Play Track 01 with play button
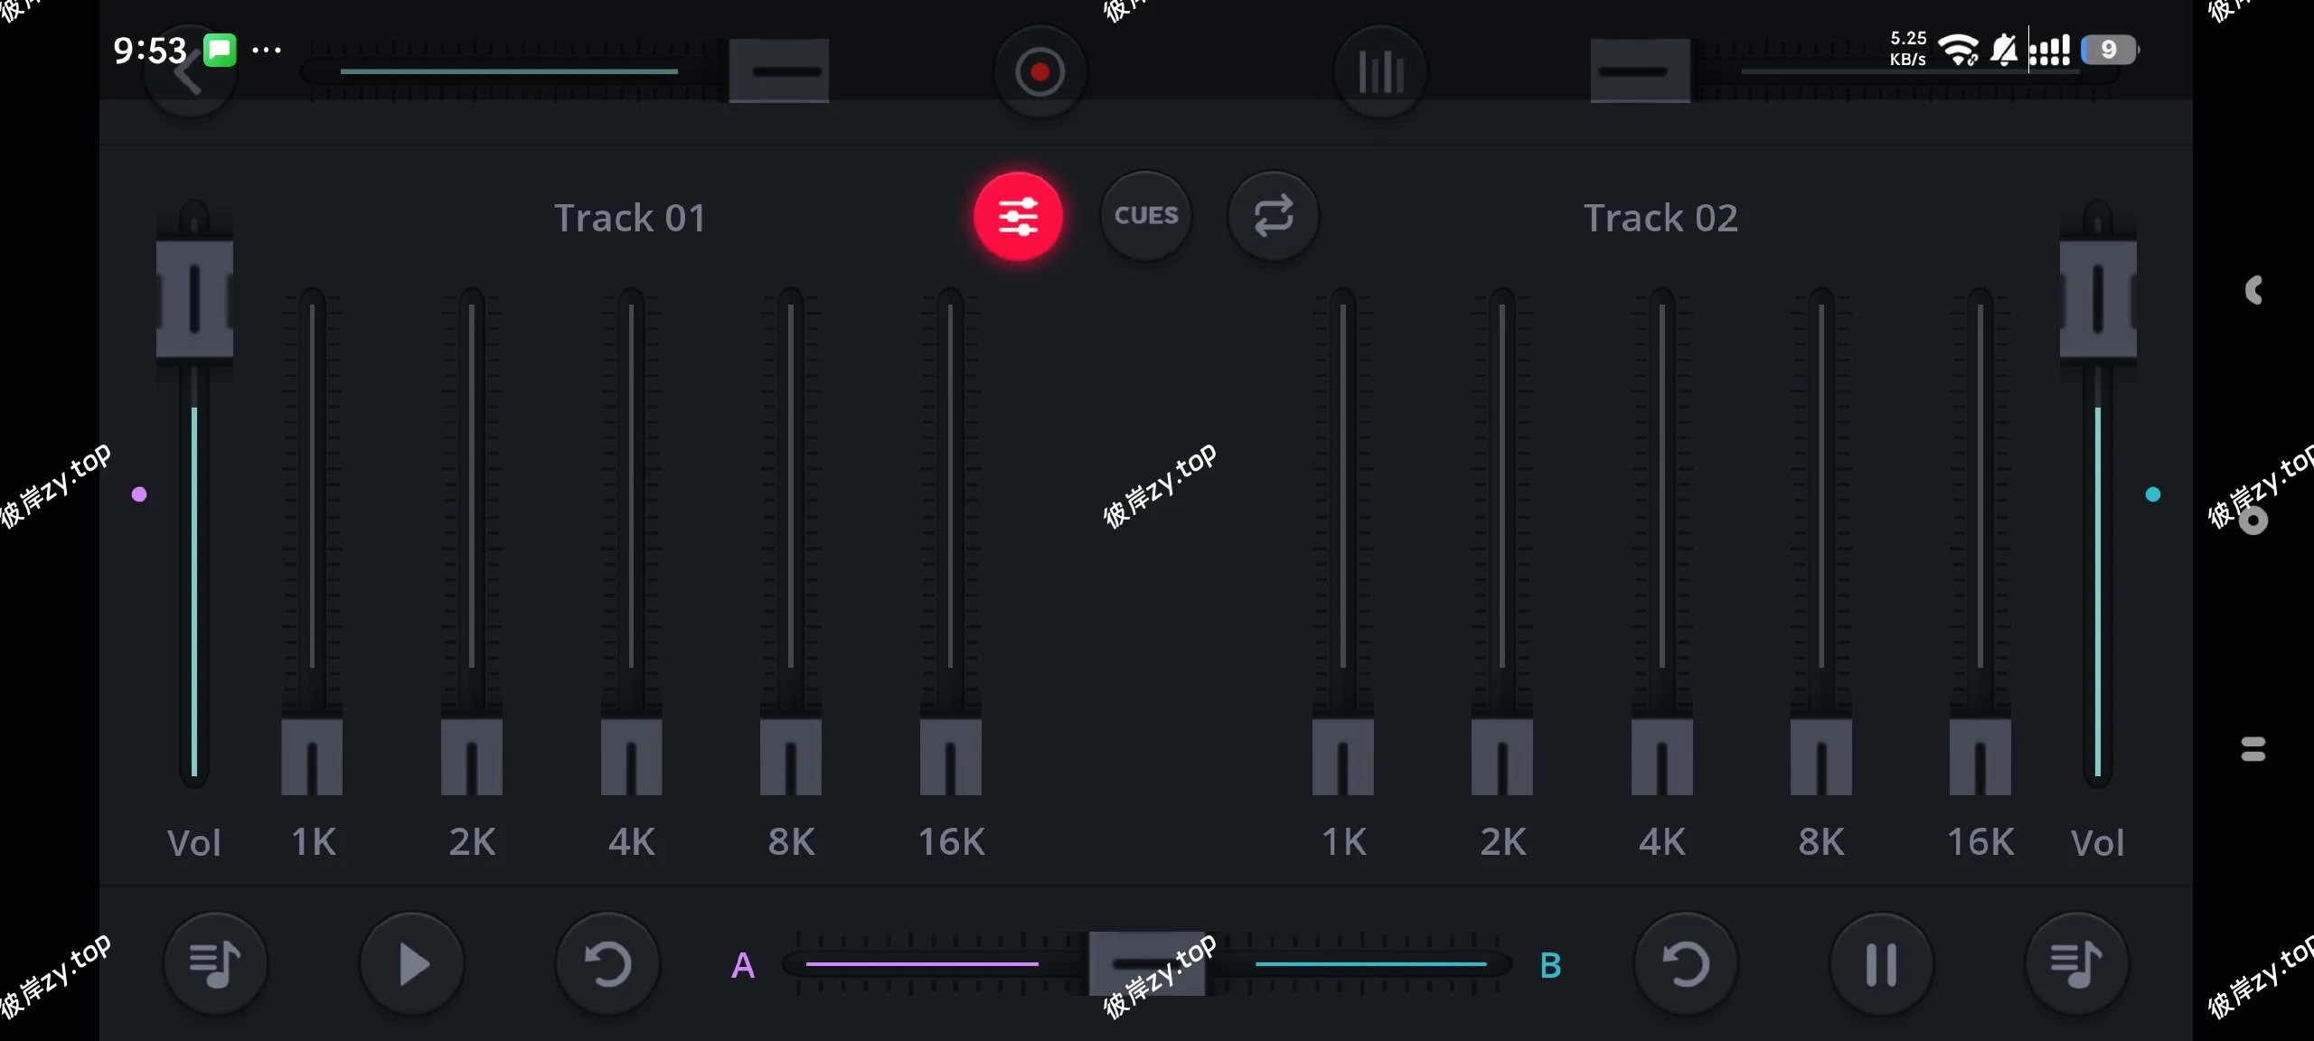The width and height of the screenshot is (2314, 1041). click(412, 964)
